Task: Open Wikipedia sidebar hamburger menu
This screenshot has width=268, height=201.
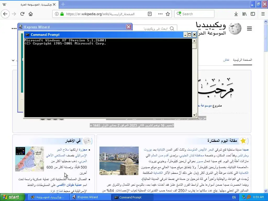Action: pos(249,29)
